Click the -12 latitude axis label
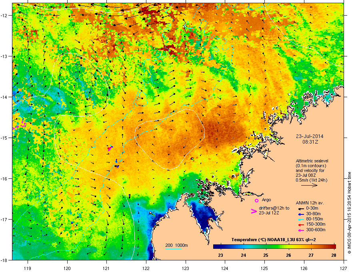This screenshot has width=352, height=272. 4,16
